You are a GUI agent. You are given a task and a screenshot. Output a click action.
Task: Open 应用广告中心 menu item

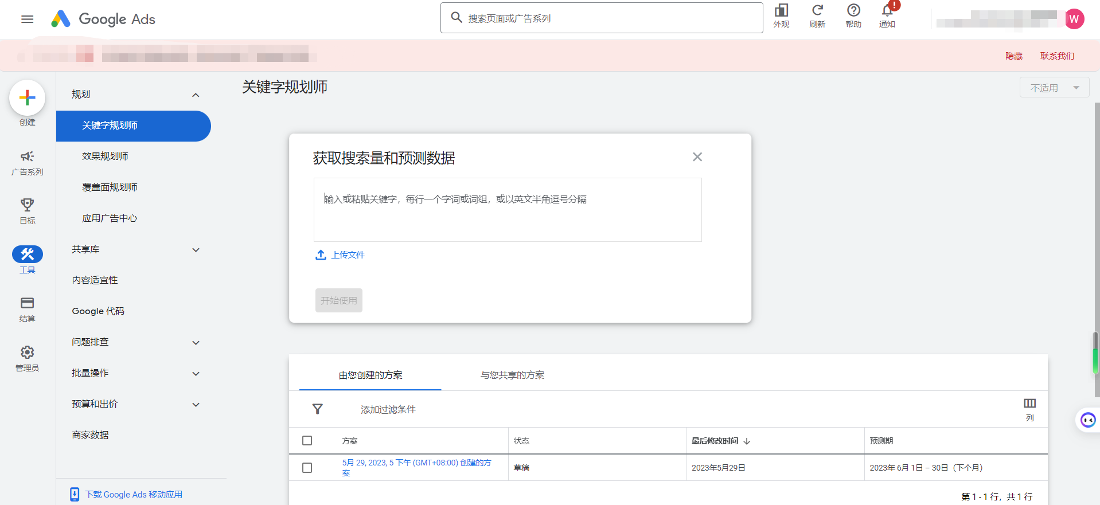click(110, 218)
